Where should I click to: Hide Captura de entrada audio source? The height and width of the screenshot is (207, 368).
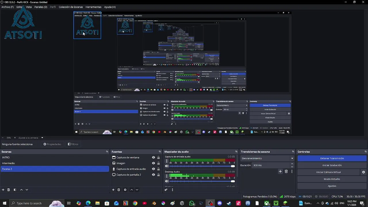point(154,169)
